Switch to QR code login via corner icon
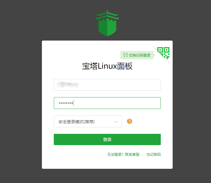Viewport: 211px width, 183px height. point(163,53)
